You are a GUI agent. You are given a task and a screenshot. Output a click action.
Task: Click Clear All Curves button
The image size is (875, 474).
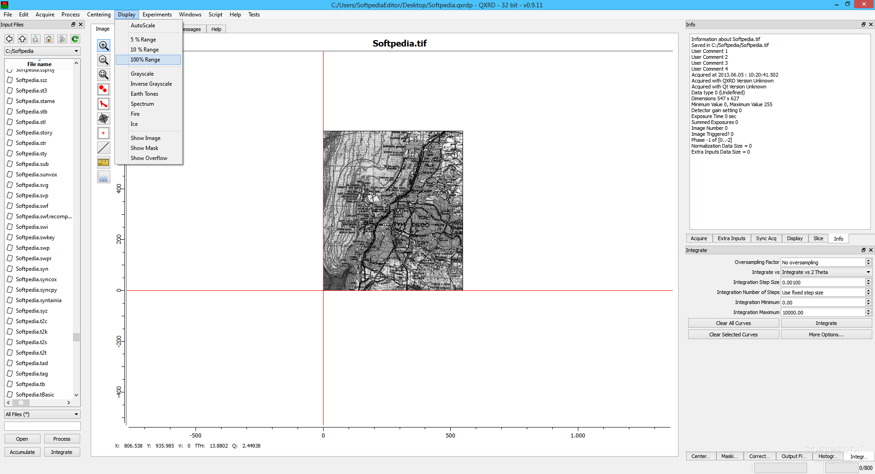[x=733, y=323]
